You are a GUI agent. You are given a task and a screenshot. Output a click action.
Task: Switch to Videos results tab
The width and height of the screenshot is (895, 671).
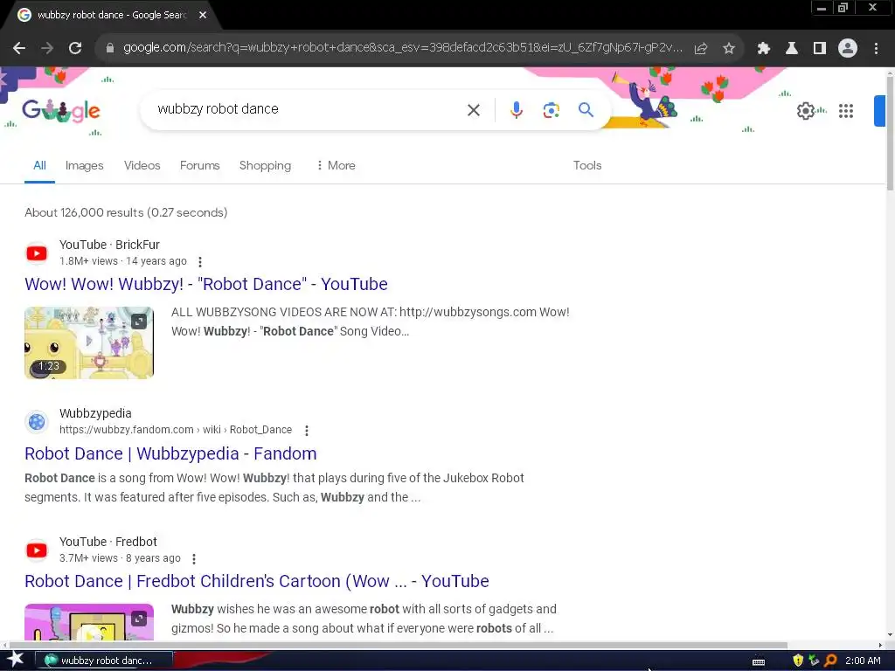pos(142,165)
